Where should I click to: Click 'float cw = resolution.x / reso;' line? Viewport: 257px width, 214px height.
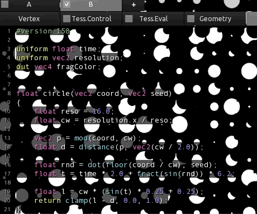[x=103, y=120]
